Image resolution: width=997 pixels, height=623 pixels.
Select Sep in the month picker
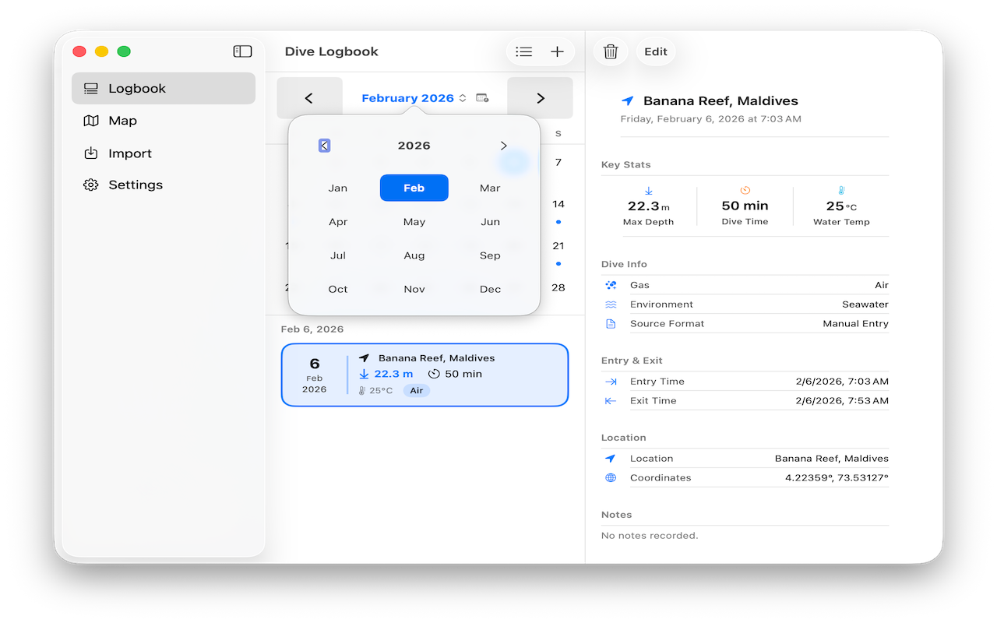tap(490, 255)
